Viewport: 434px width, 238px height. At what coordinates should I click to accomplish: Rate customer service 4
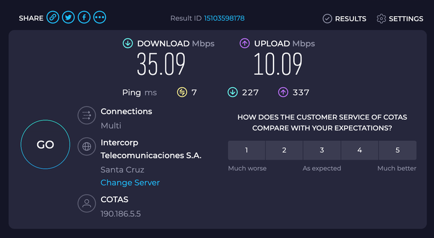pyautogui.click(x=360, y=150)
